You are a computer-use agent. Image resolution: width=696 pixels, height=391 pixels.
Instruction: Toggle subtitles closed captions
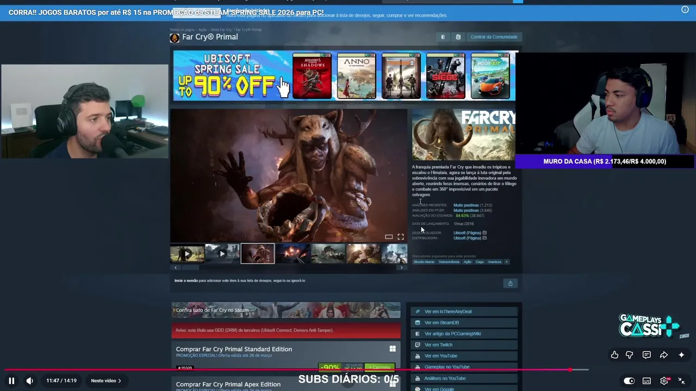pyautogui.click(x=647, y=381)
